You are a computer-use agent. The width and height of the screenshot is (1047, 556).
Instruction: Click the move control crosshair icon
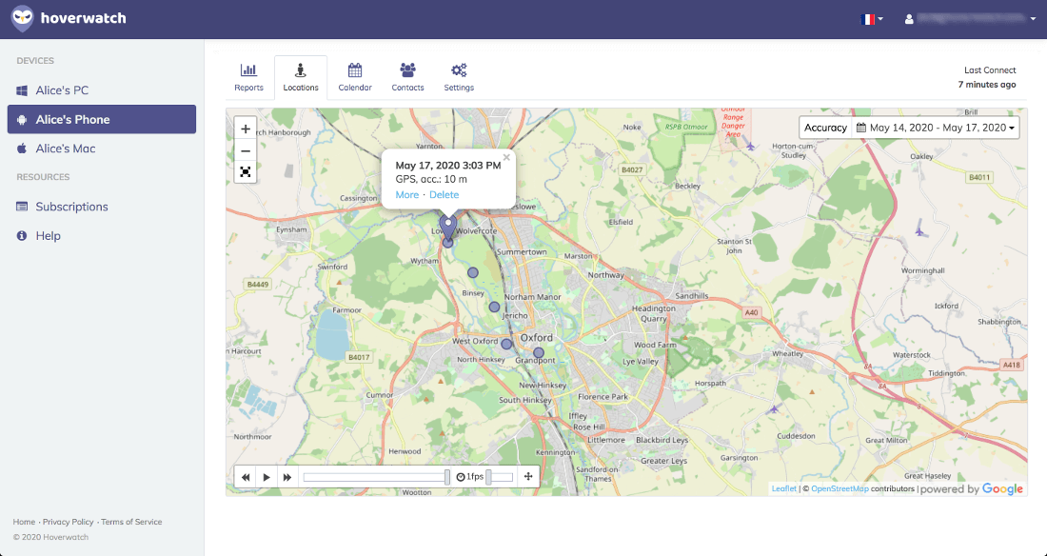[528, 477]
